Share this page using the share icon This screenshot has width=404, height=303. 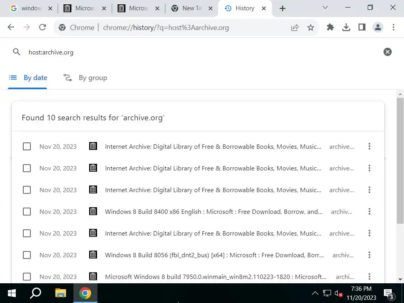pos(295,28)
